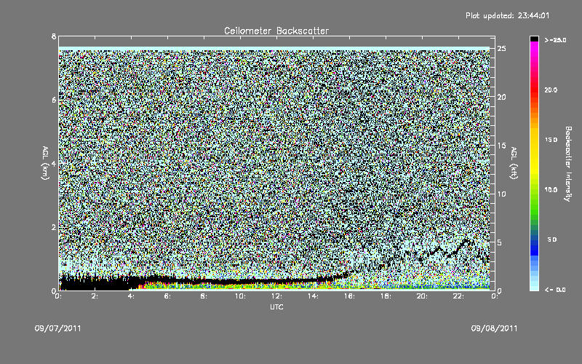Select the 'UTC' x-axis label
Viewport: 582px width, 364px height.
pyautogui.click(x=276, y=306)
